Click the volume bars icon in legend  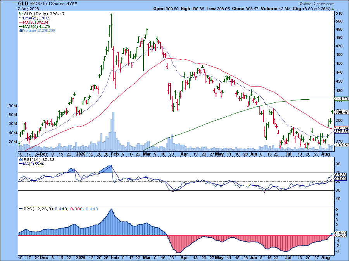tap(21, 31)
